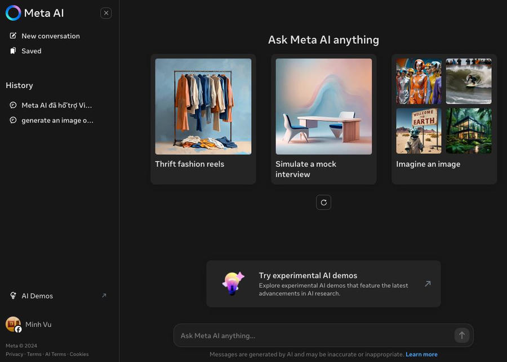Select the Imagine an image card

(444, 119)
